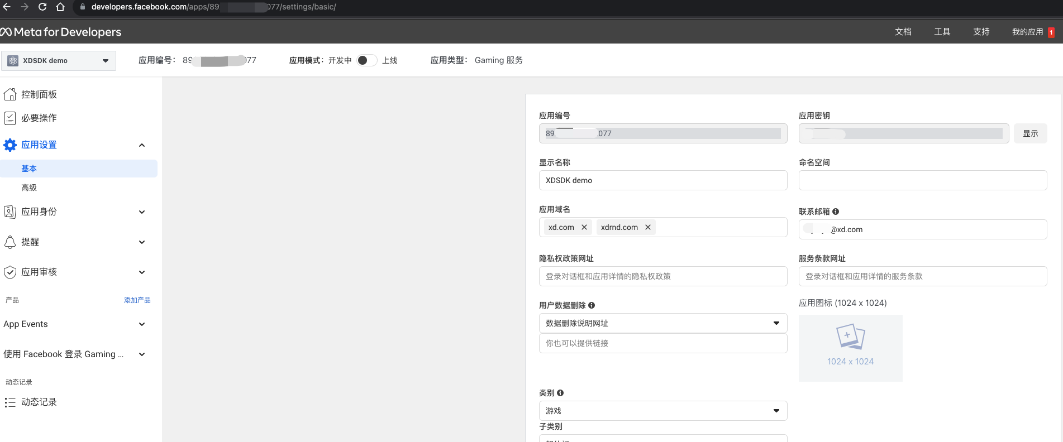Image resolution: width=1063 pixels, height=442 pixels.
Task: Click the 提醒 bell icon
Action: pyautogui.click(x=9, y=242)
